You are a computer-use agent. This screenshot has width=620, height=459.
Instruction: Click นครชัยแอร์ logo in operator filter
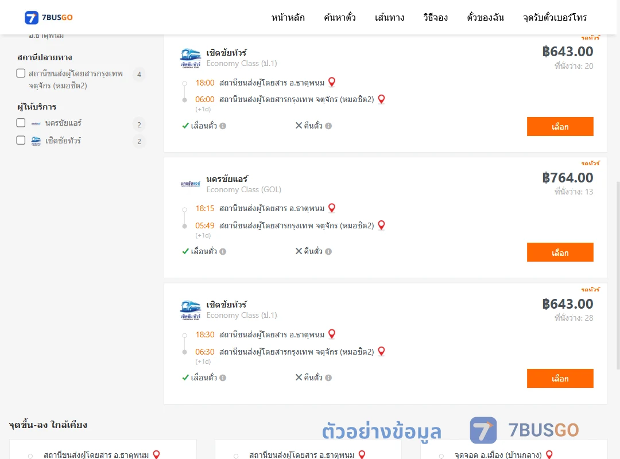[36, 123]
